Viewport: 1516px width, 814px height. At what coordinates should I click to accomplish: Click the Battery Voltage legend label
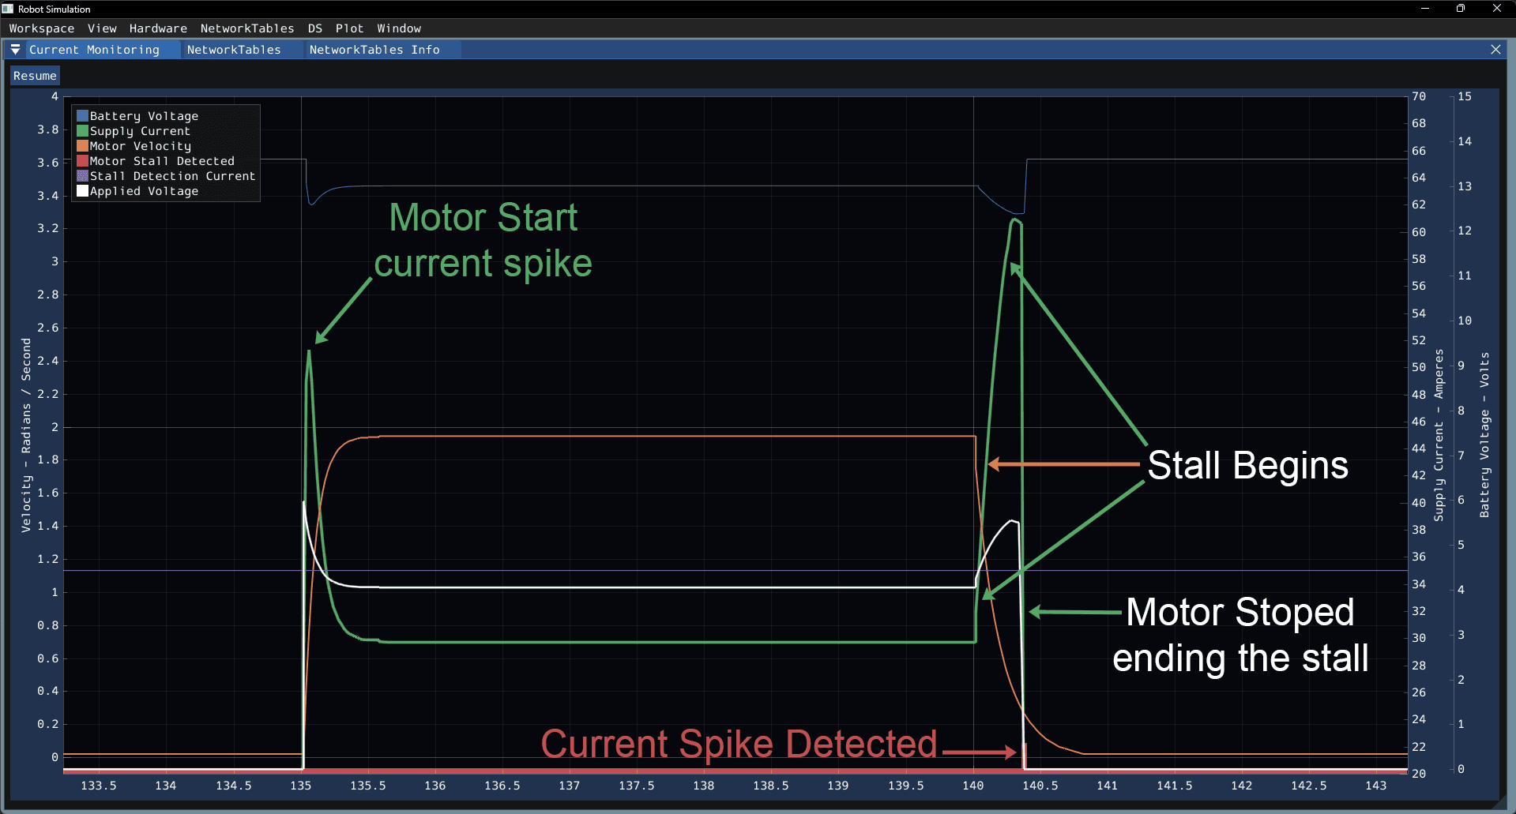click(x=144, y=116)
